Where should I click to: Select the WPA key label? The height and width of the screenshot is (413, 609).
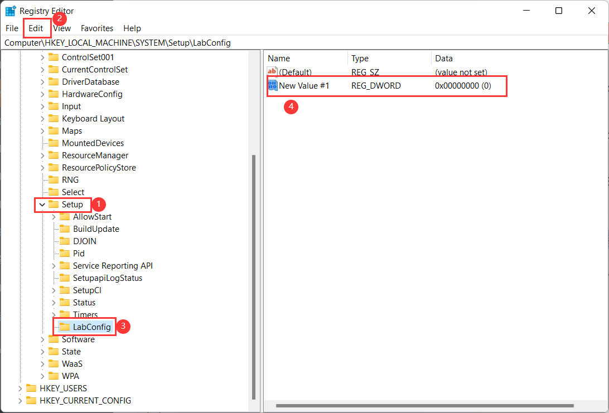(x=70, y=376)
